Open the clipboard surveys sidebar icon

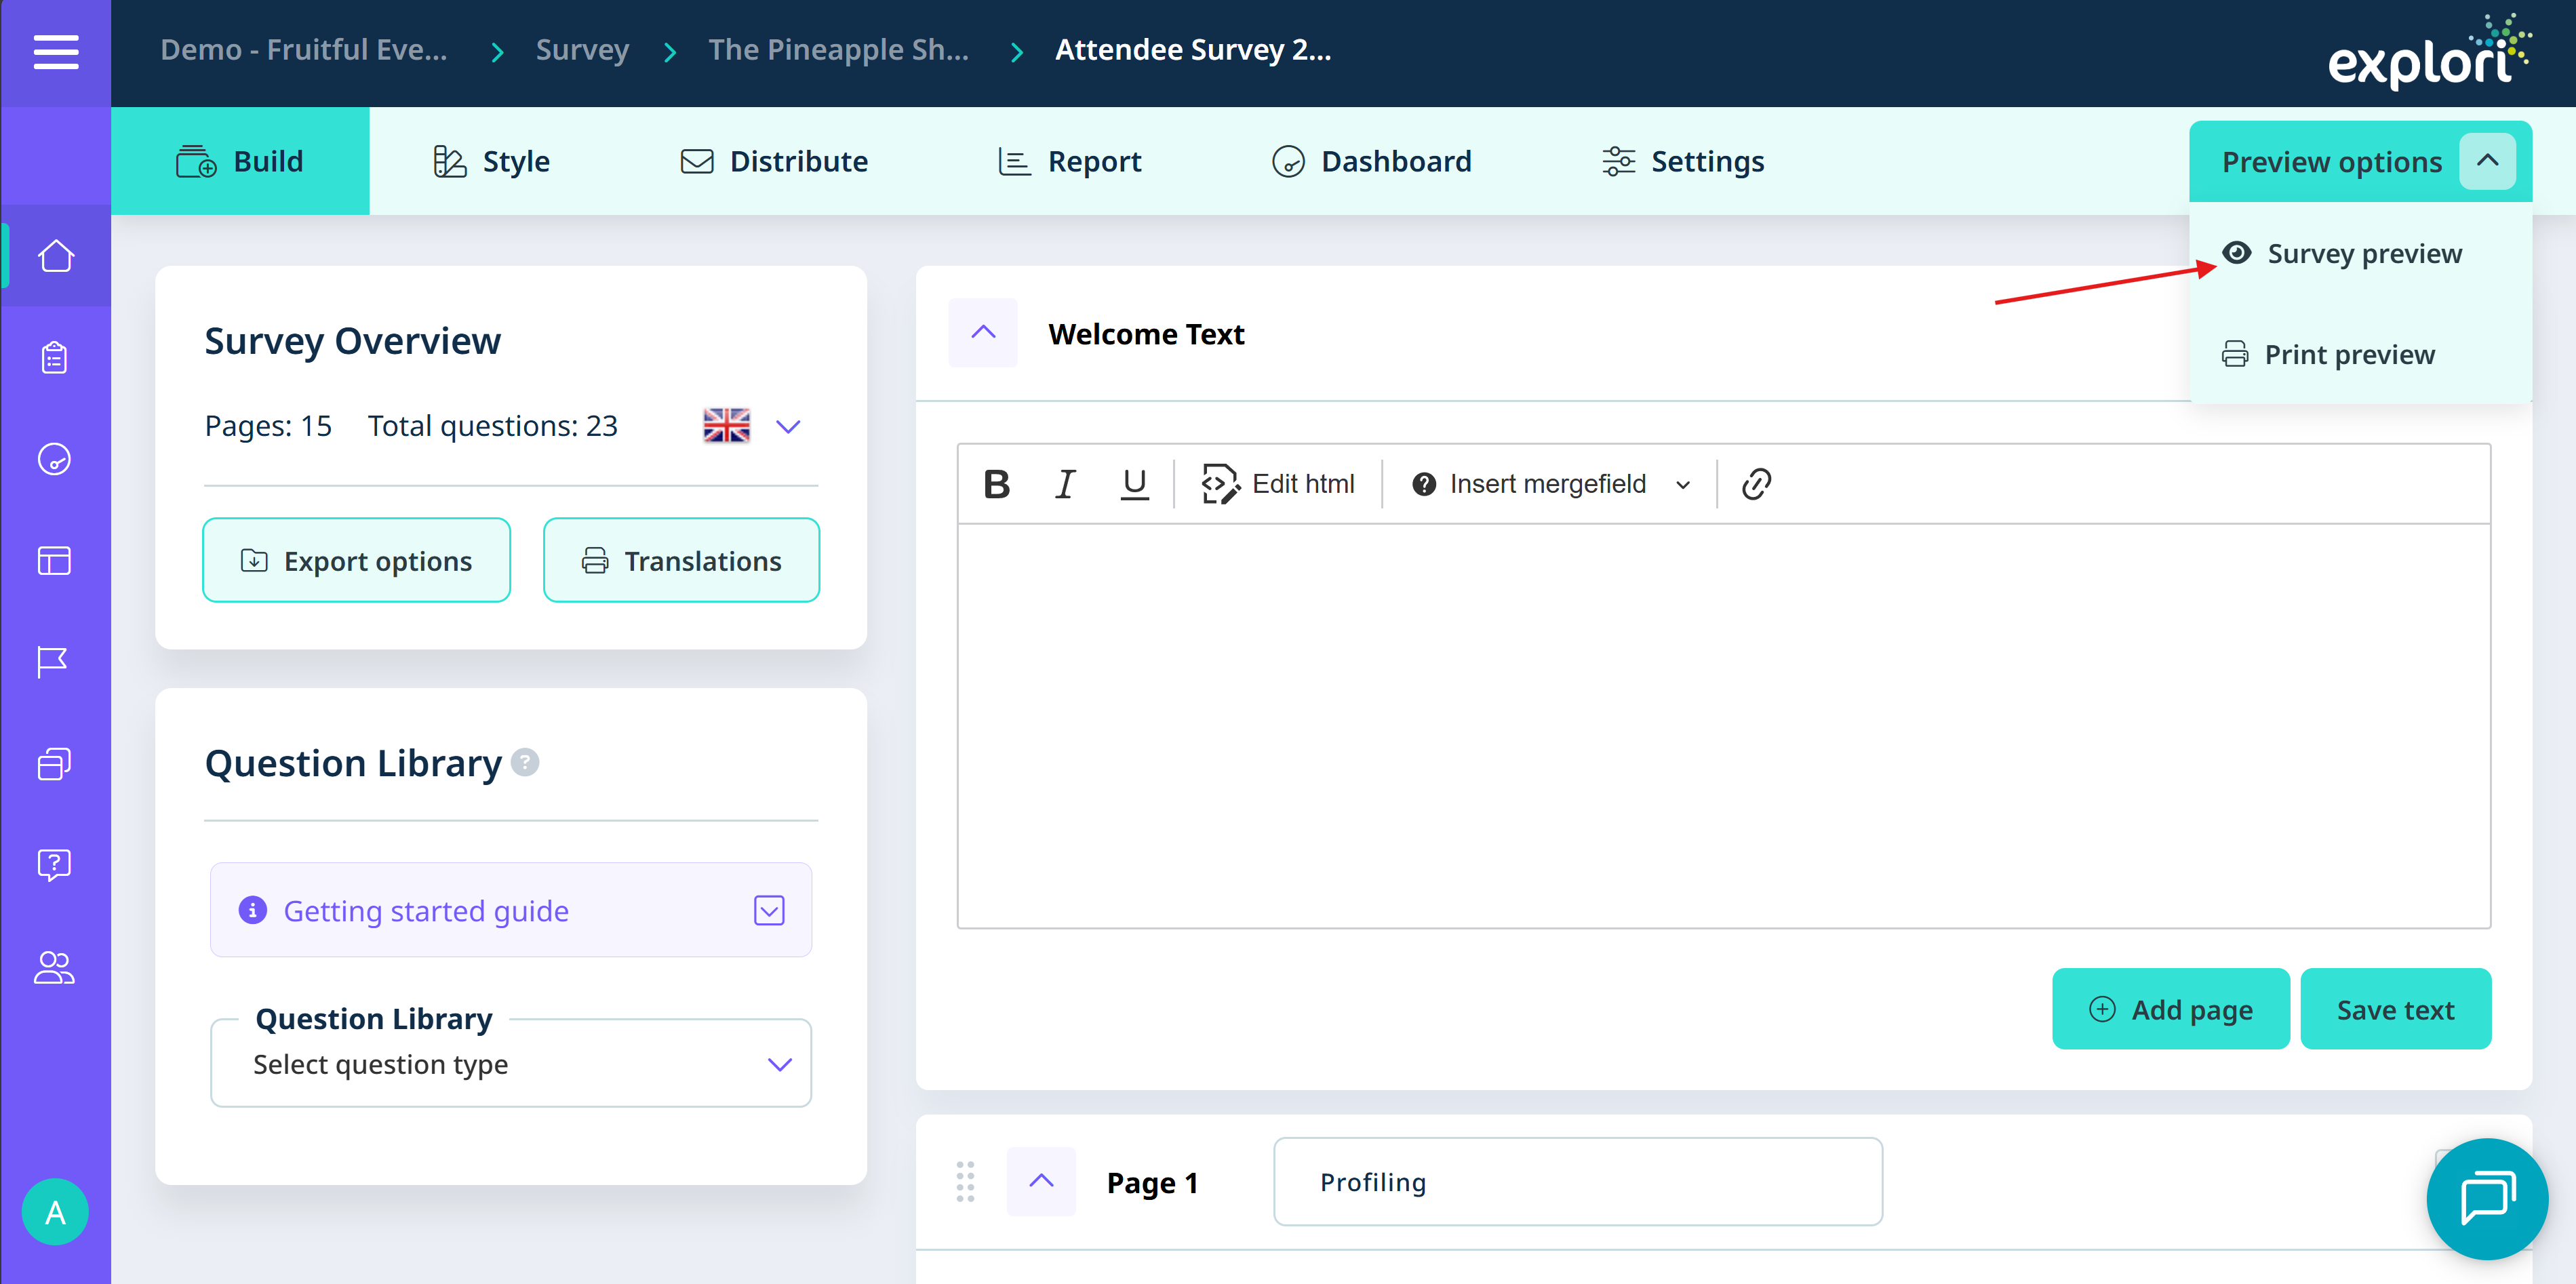(x=55, y=357)
